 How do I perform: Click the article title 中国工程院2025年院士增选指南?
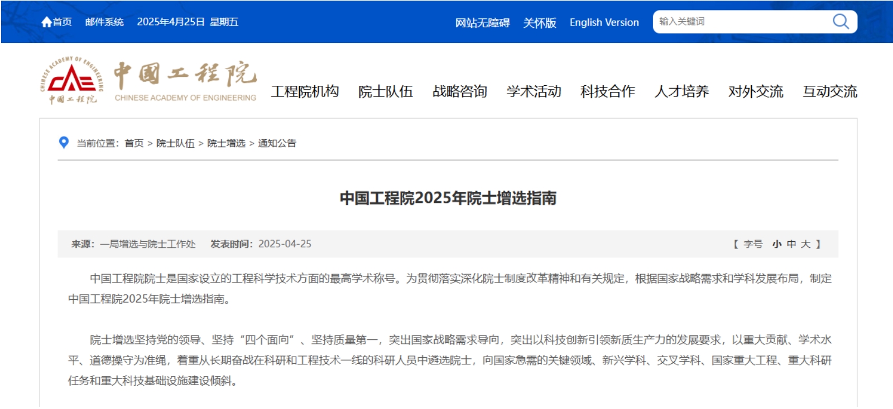448,198
